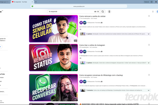Image resolution: width=158 pixels, height=105 pixels.
Task: Click tb channel avatar under 'Como remover a senha' video
Action: pyautogui.click(x=81, y=23)
